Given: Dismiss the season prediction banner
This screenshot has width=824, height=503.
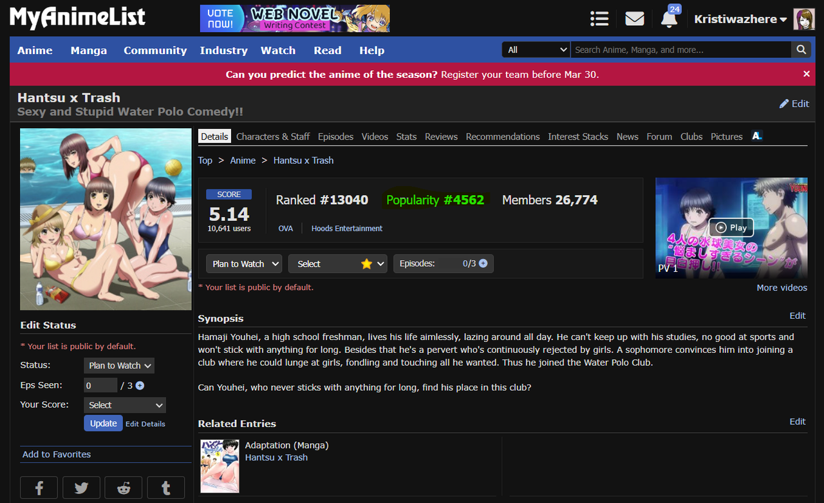Looking at the screenshot, I should [x=806, y=74].
